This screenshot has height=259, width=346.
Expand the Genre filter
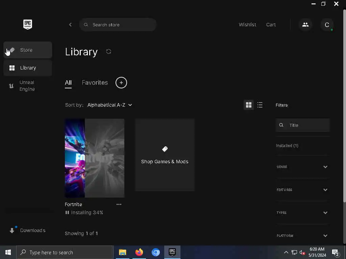pyautogui.click(x=302, y=167)
